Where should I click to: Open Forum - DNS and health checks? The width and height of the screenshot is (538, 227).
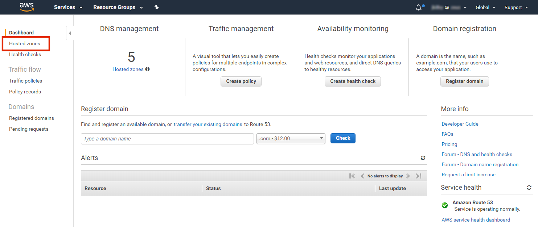[477, 154]
